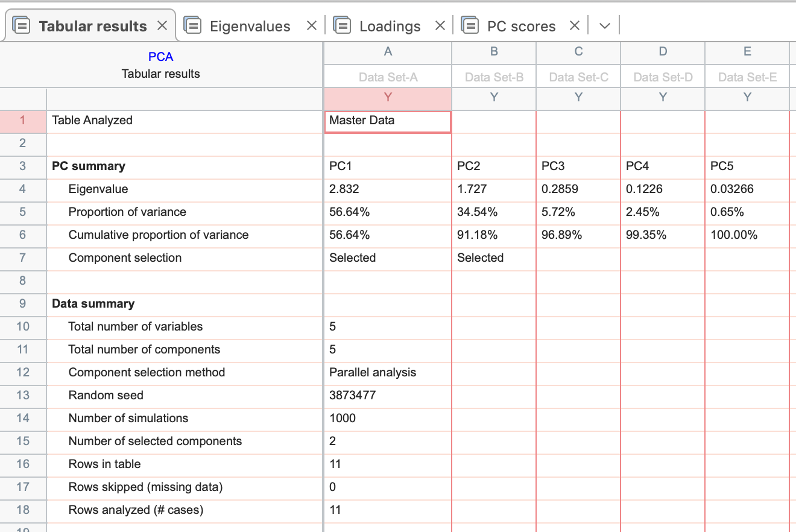Click the blue PCA link in header
796x532 pixels.
(160, 57)
